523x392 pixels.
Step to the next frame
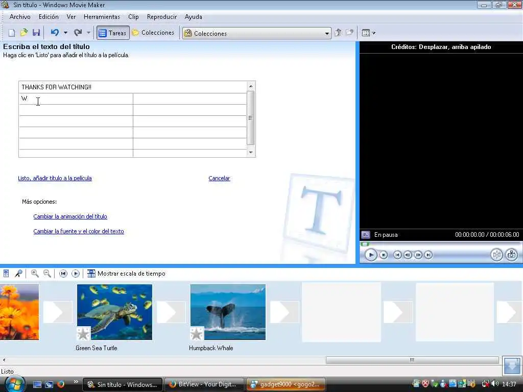tap(418, 255)
